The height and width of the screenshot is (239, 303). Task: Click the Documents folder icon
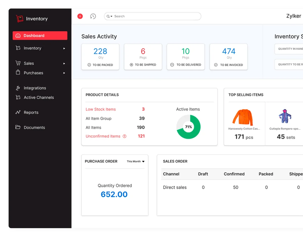(x=18, y=127)
